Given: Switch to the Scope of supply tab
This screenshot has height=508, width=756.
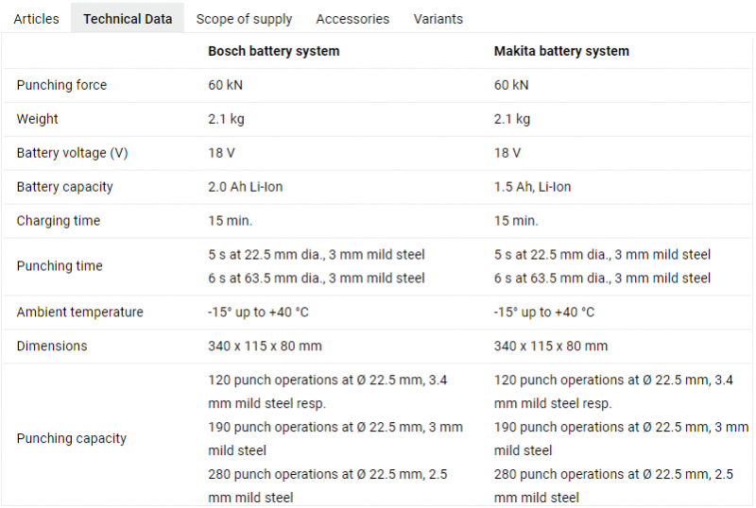Looking at the screenshot, I should (x=244, y=19).
